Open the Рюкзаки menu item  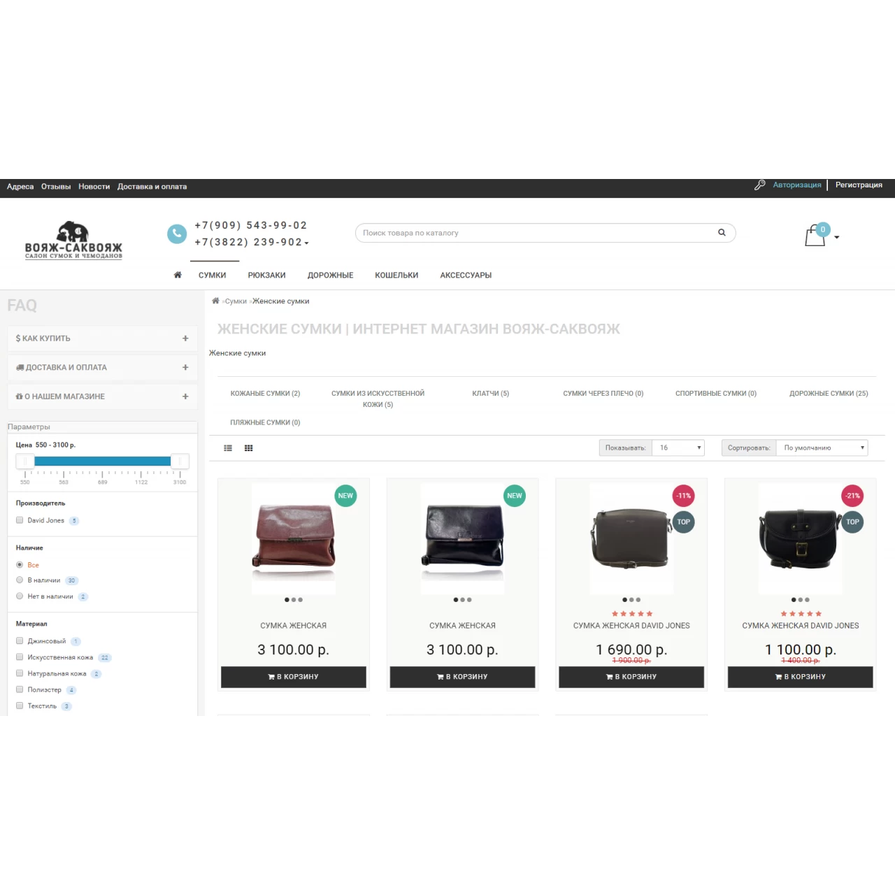(267, 275)
